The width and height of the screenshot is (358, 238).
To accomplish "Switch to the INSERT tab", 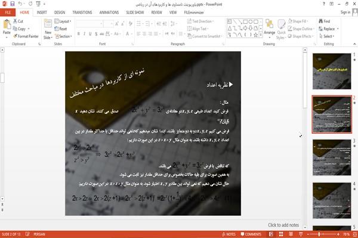I will click(42, 13).
